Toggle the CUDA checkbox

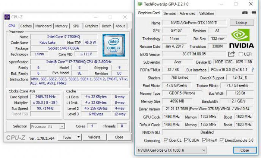pos(186,140)
